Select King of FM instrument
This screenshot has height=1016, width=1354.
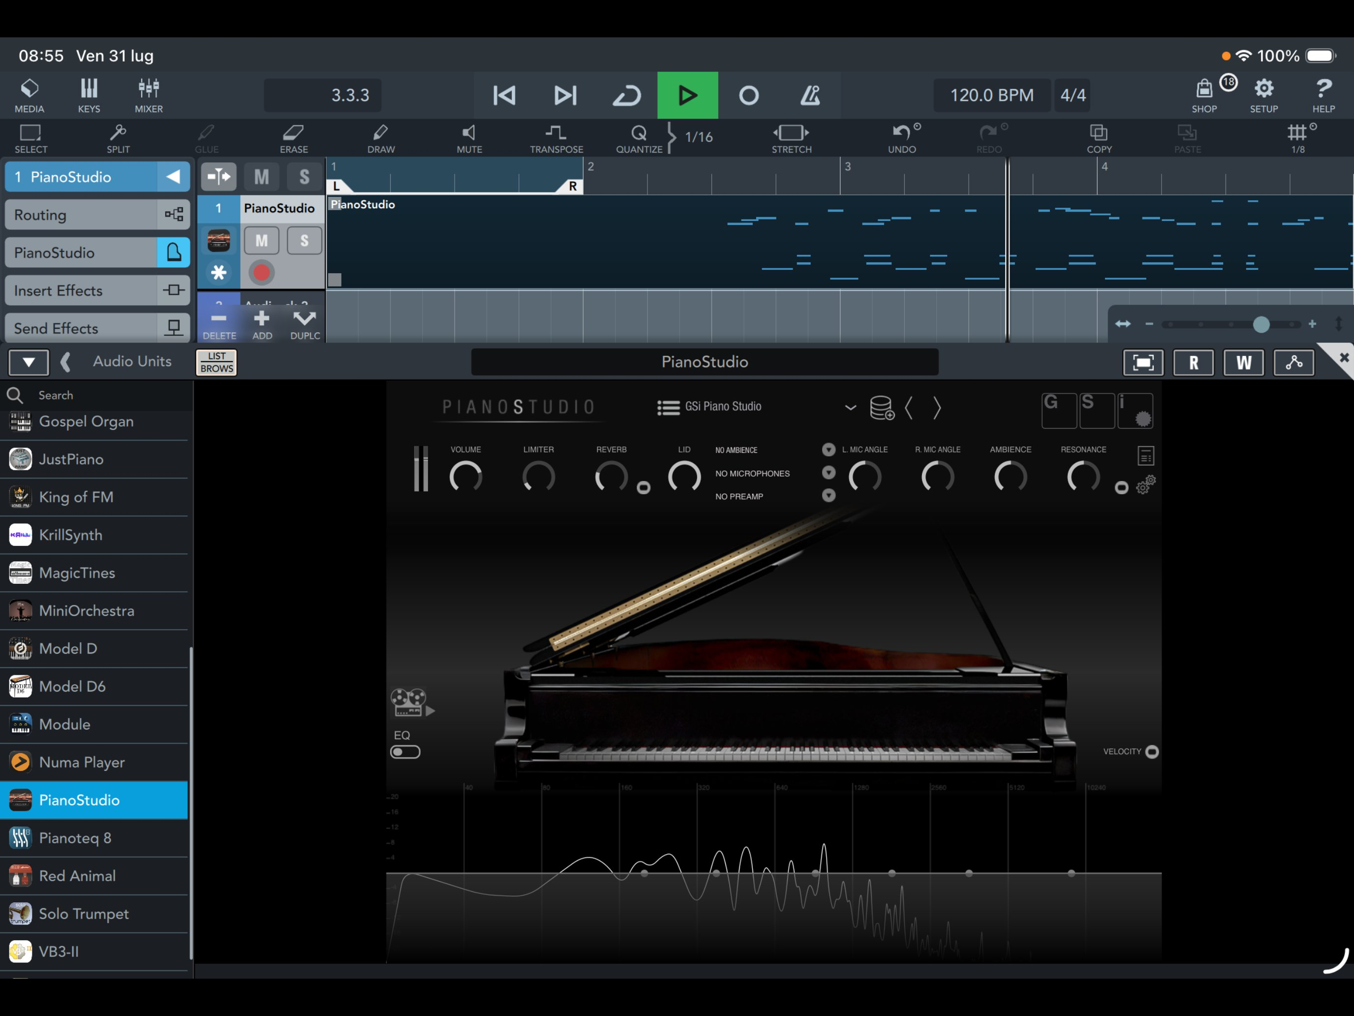pos(94,497)
